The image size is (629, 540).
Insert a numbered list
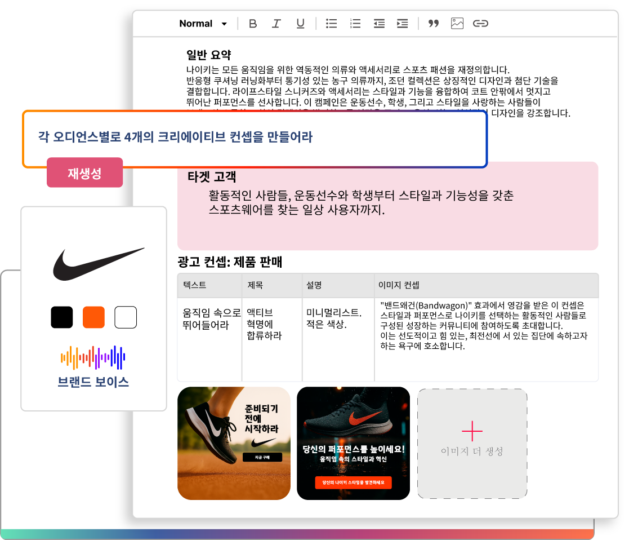point(355,24)
